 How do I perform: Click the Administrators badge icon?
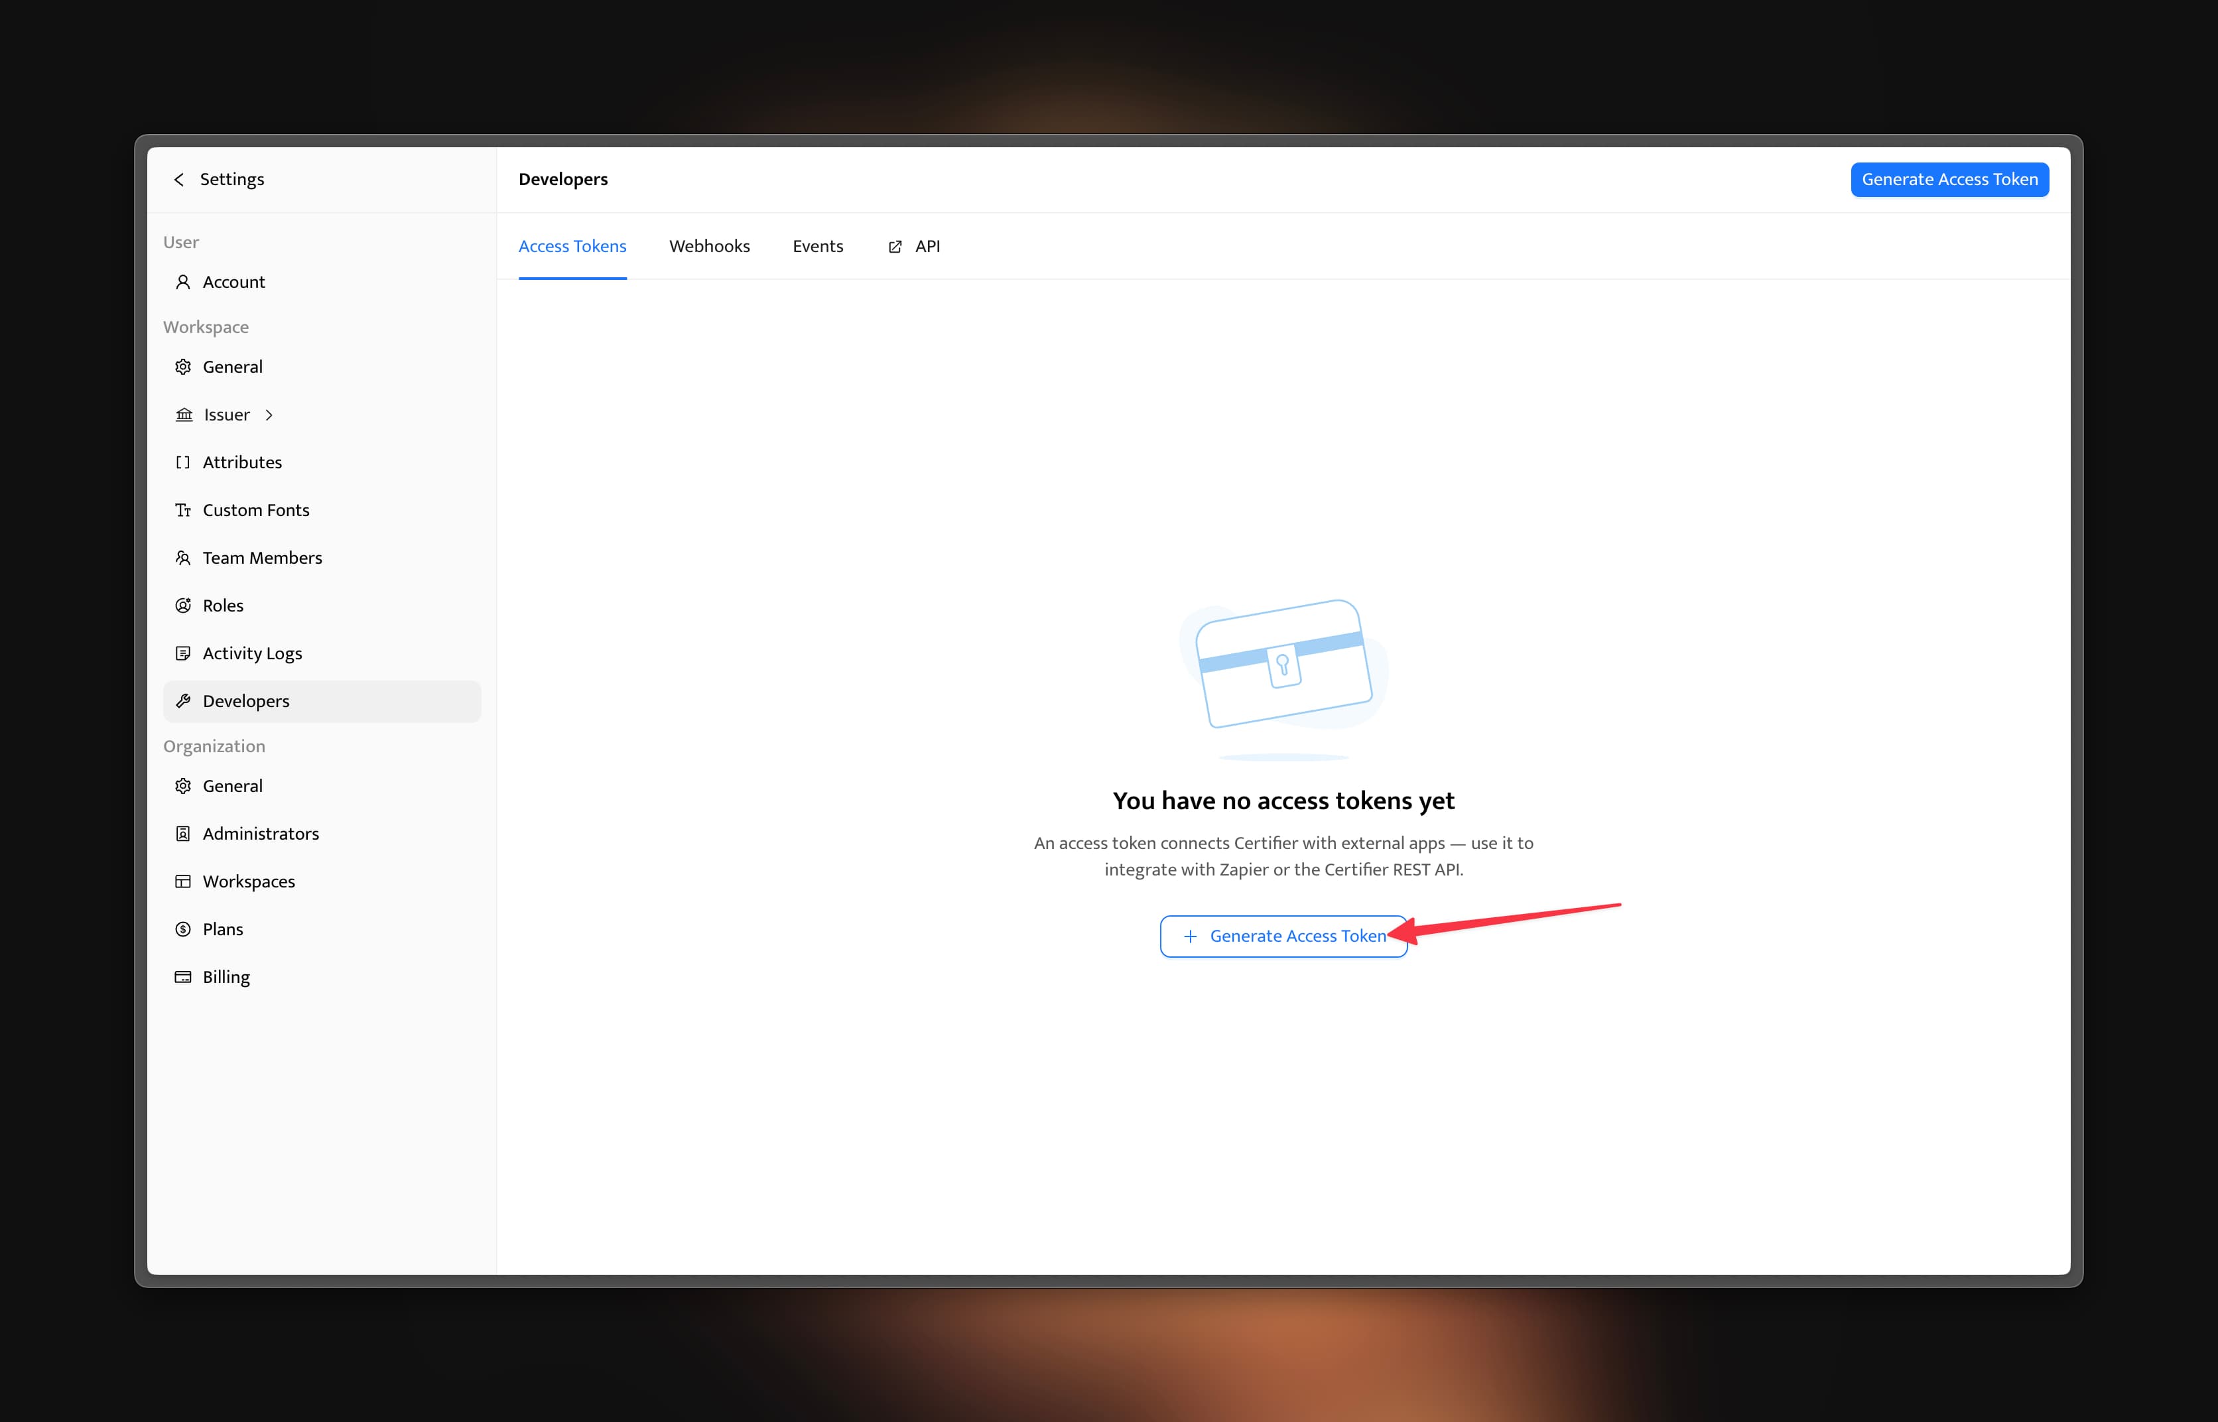click(183, 833)
